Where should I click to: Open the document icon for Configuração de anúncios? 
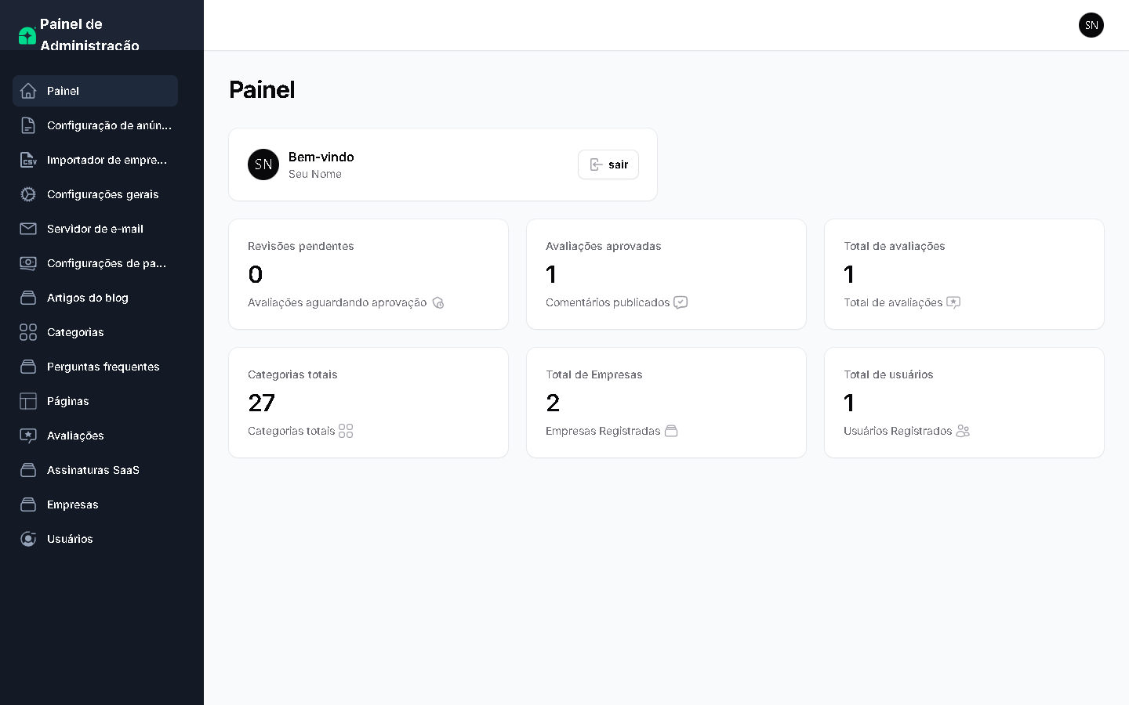click(x=28, y=125)
